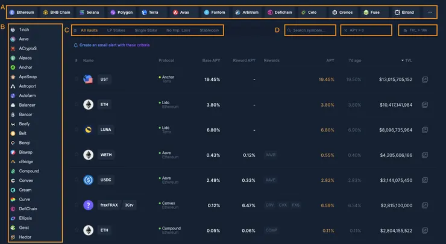Choose the Defichain chain in the top bar
Screen dimensions: 446x244
(280, 13)
